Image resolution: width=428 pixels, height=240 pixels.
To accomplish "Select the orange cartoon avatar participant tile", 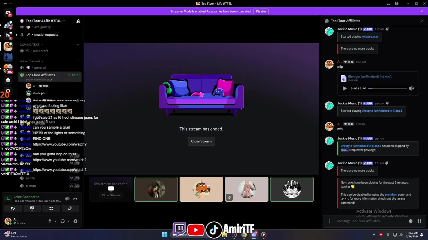I will click(201, 189).
